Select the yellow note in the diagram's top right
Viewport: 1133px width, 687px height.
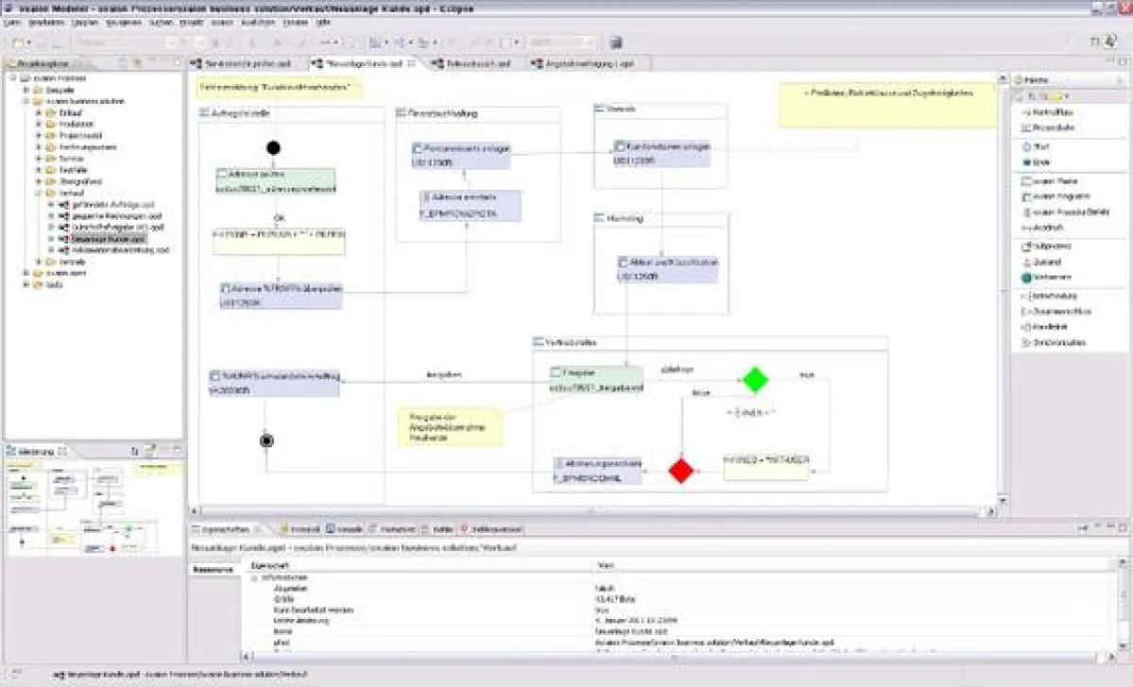tap(887, 105)
